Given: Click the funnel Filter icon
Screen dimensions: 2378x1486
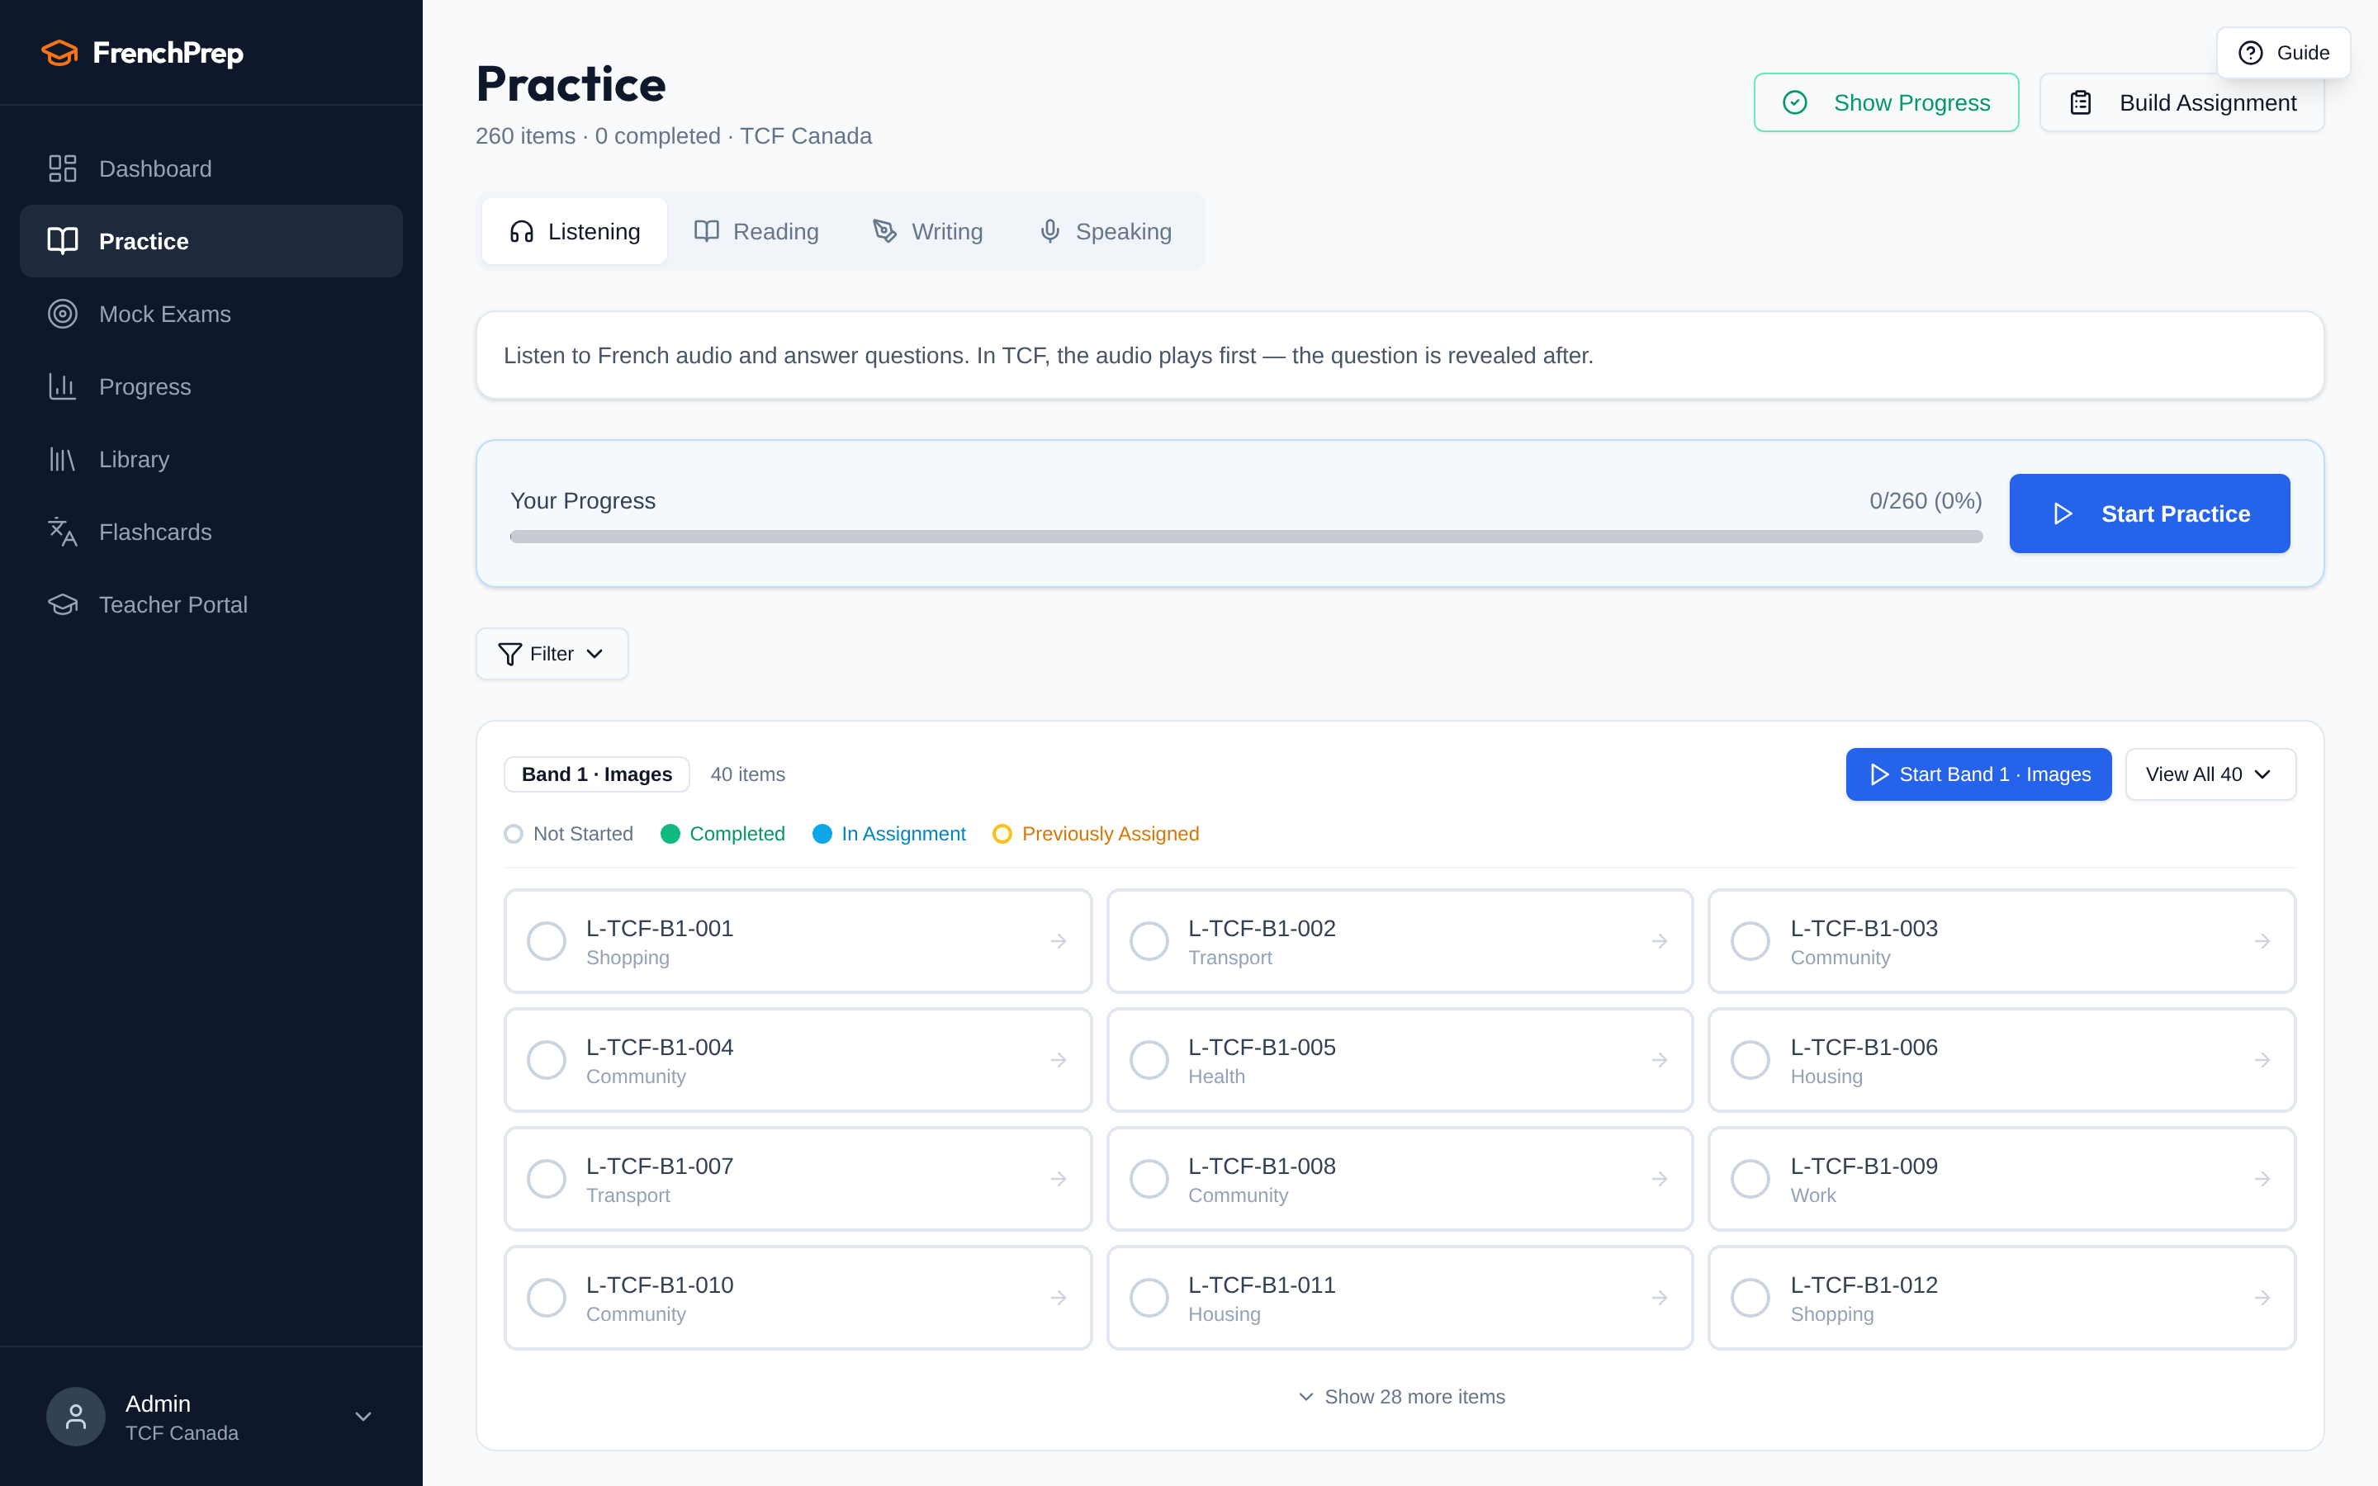Looking at the screenshot, I should click(x=509, y=654).
